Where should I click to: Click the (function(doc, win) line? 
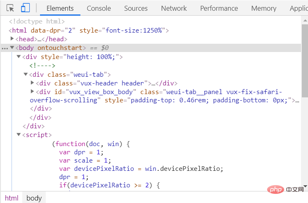tap(91, 144)
